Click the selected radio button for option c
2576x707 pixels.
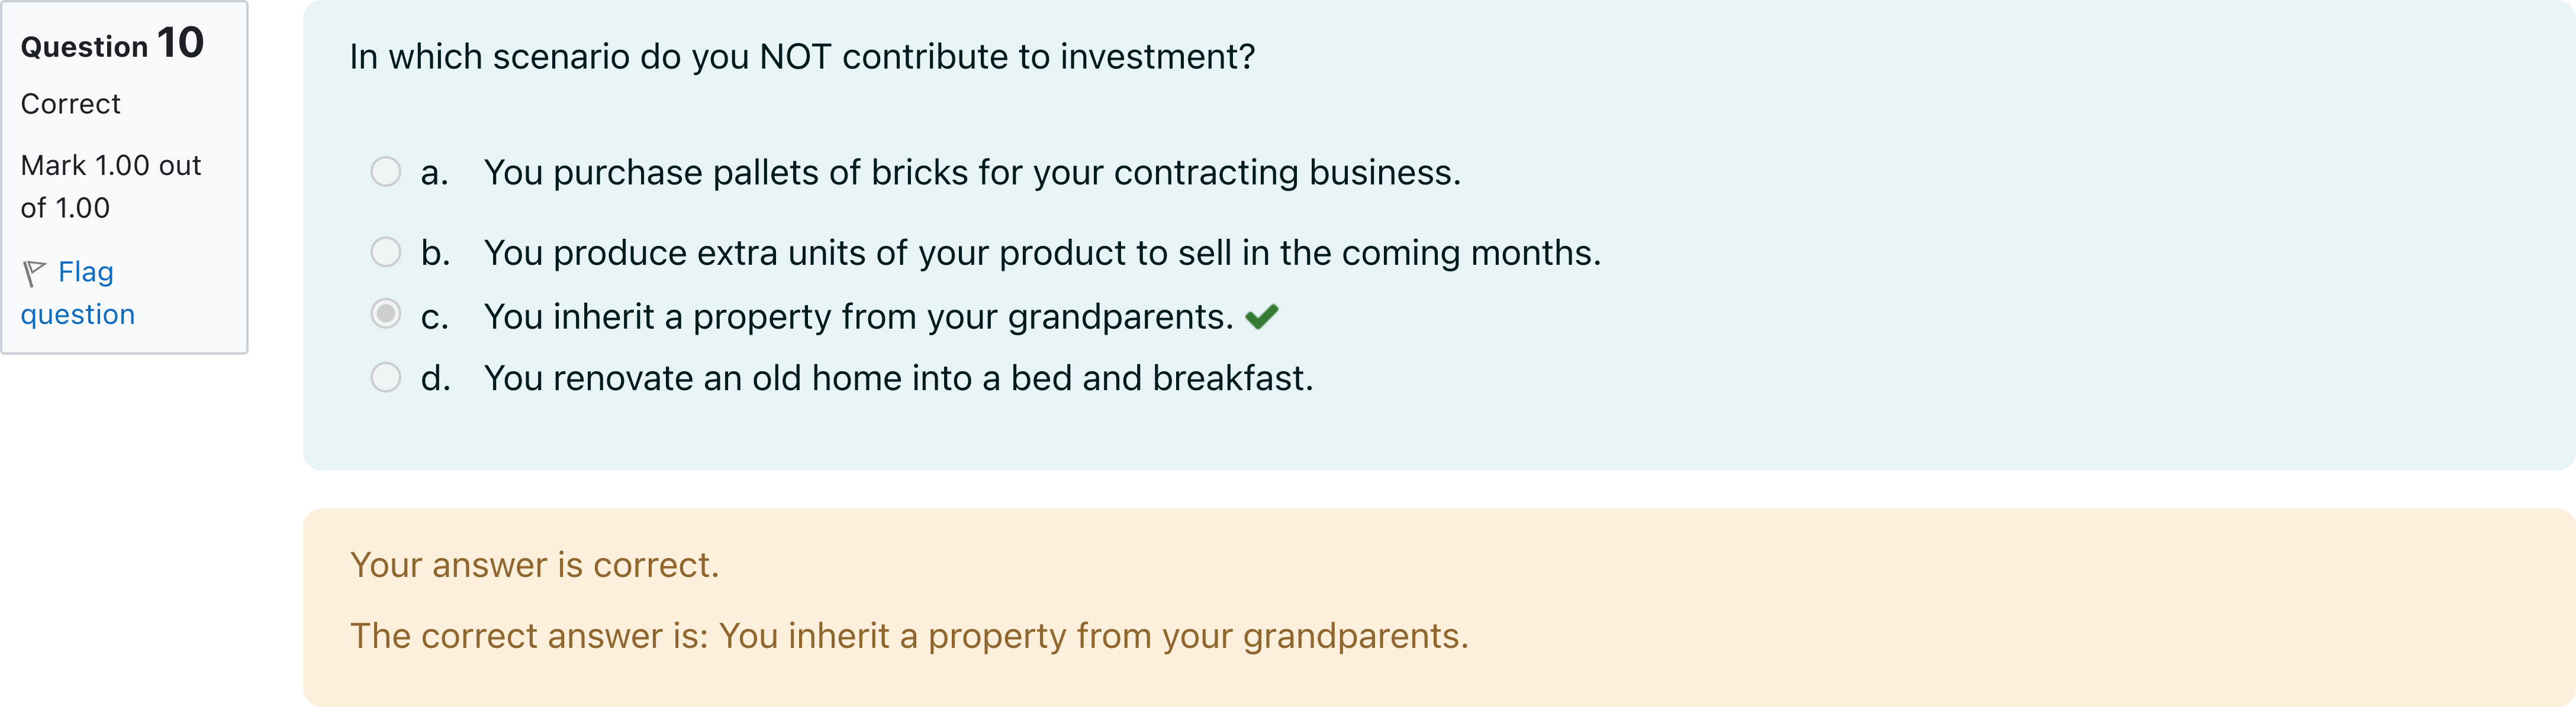click(x=385, y=314)
